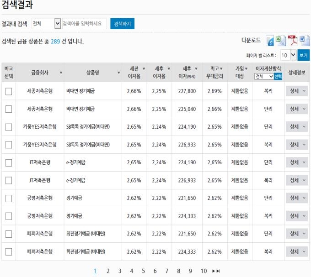This screenshot has width=311, height=277.
Task: Click the 검색하기 search button
Action: pos(123,24)
